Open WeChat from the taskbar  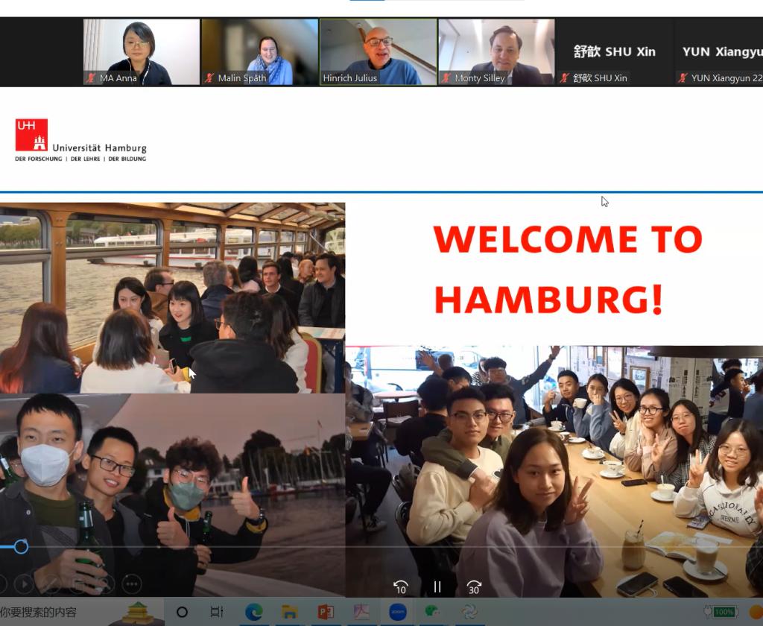tap(433, 612)
